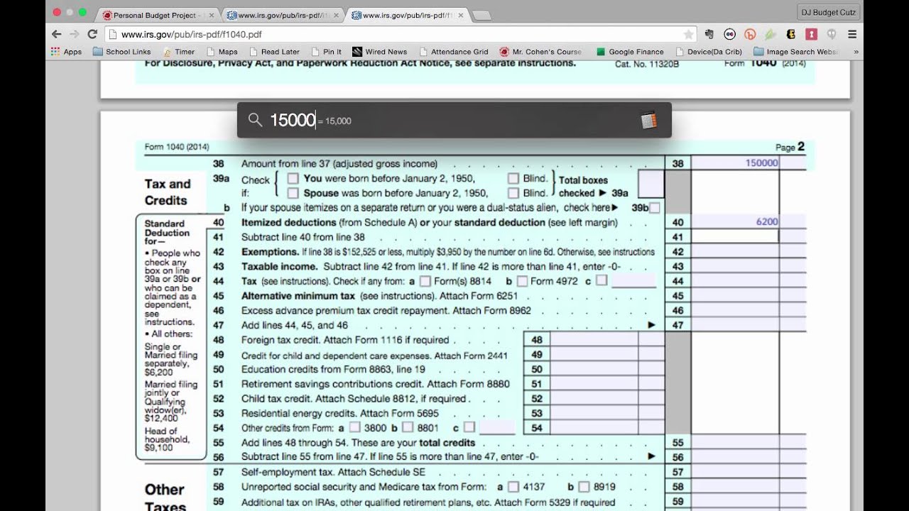Image resolution: width=909 pixels, height=511 pixels.
Task: Check the Form 4972 box on line 44
Action: [521, 281]
